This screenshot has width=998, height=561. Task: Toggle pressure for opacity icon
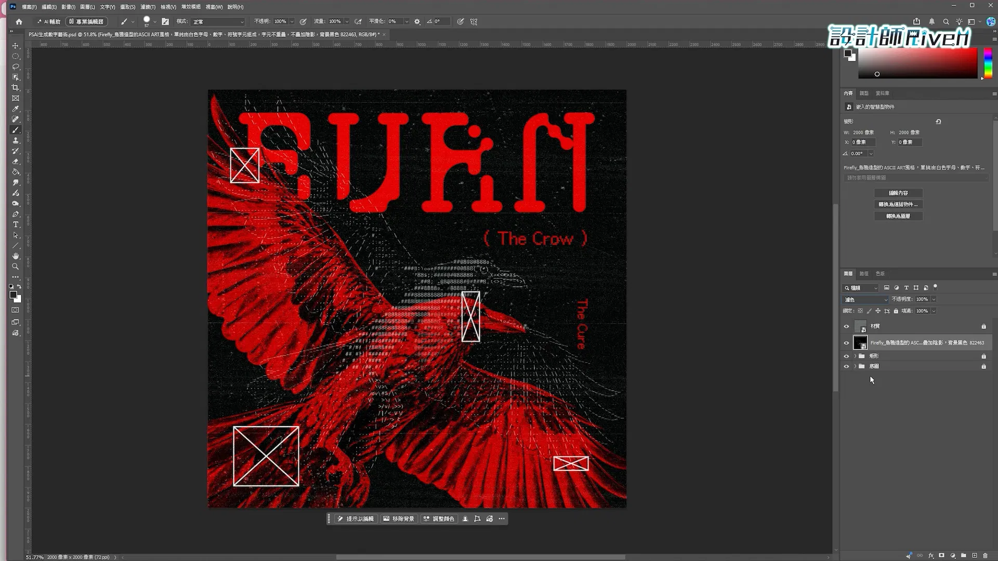pyautogui.click(x=303, y=21)
